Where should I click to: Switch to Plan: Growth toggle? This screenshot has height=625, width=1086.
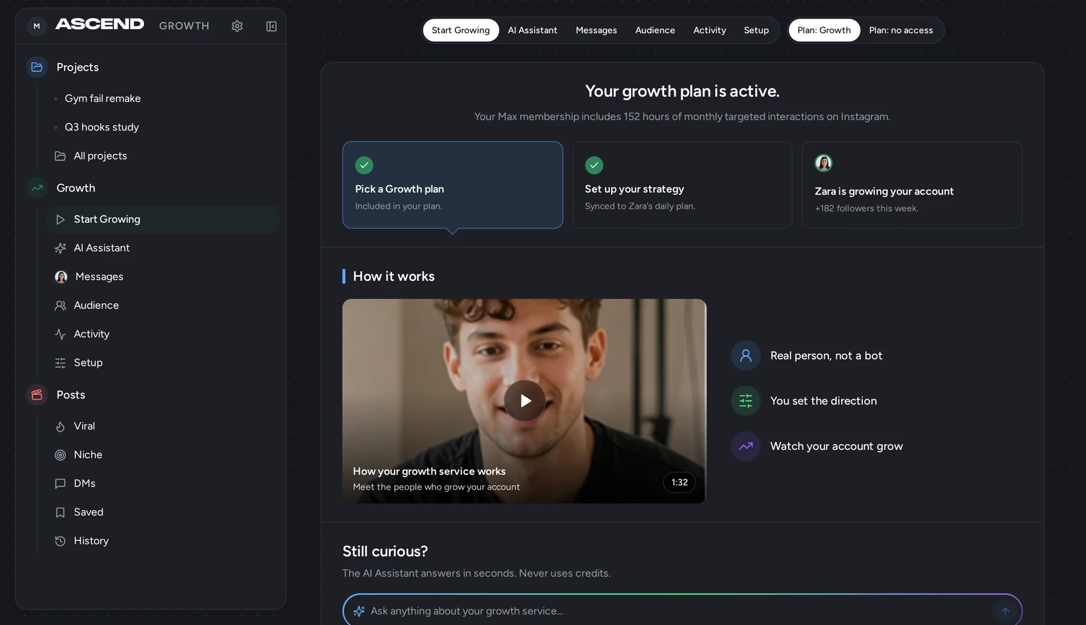[824, 30]
